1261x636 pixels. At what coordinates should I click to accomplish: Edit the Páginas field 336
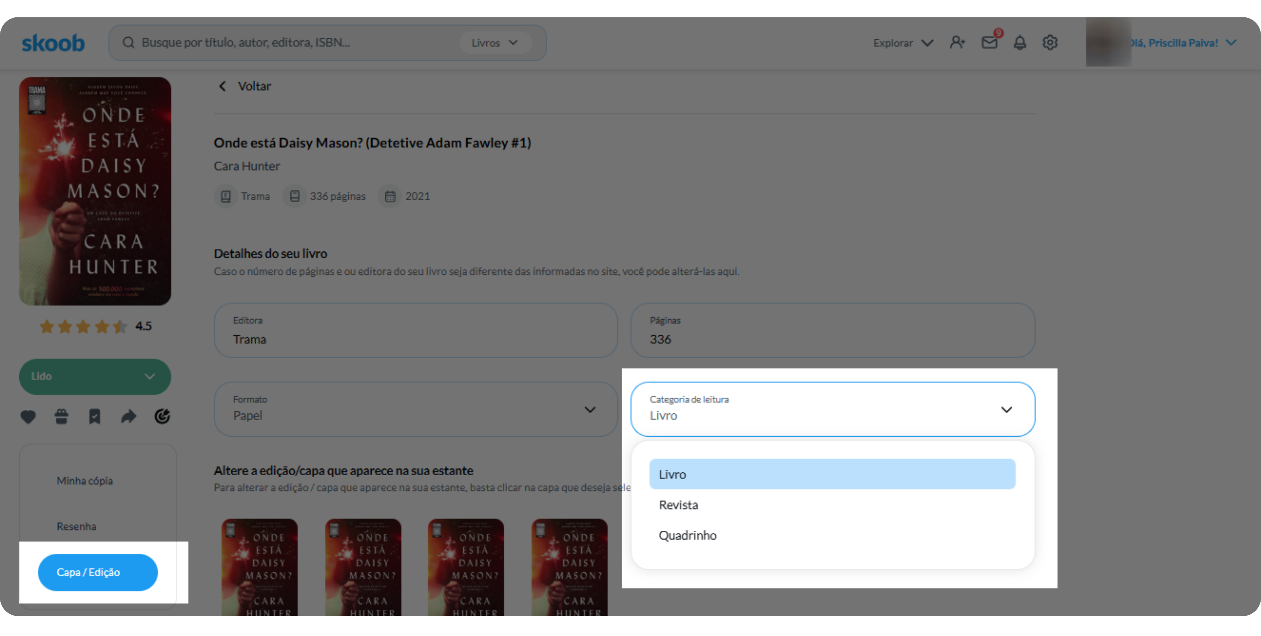click(x=833, y=331)
